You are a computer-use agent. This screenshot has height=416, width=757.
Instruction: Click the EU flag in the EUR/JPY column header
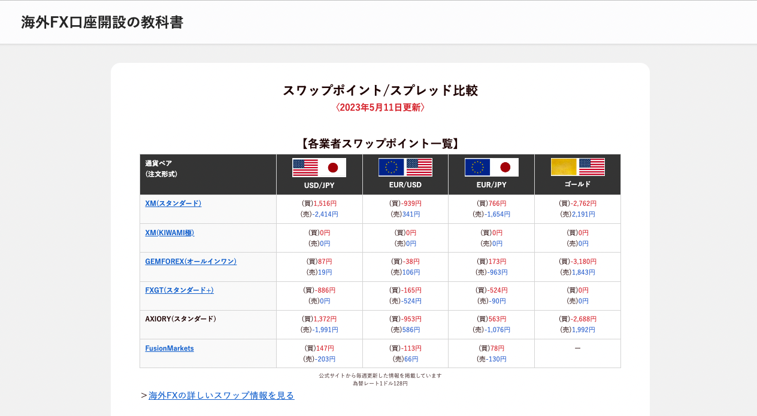478,168
